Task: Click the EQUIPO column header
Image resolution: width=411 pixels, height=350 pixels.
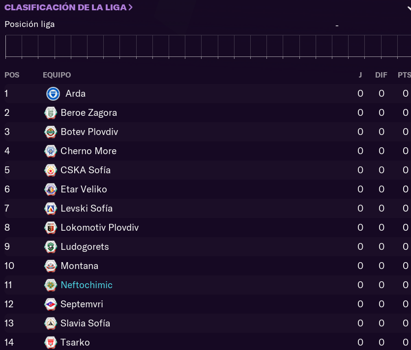Action: [x=57, y=75]
